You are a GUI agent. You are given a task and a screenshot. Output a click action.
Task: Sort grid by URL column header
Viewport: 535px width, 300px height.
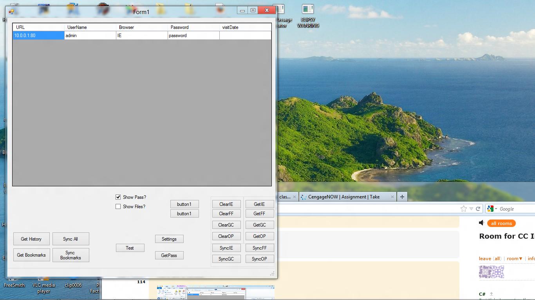[38, 27]
